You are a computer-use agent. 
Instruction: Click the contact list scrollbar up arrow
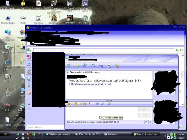coord(183,55)
